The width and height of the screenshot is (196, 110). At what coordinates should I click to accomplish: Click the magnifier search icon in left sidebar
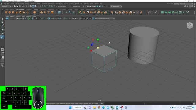[x=2, y=66]
